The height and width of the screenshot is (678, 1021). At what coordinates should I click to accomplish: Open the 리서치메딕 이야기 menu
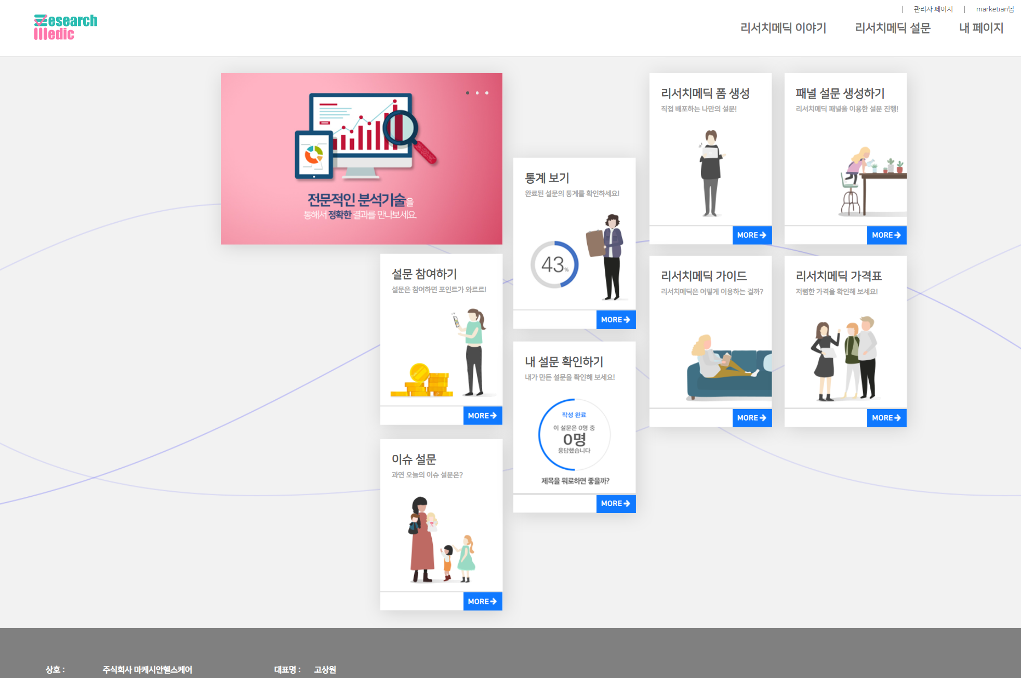click(783, 28)
